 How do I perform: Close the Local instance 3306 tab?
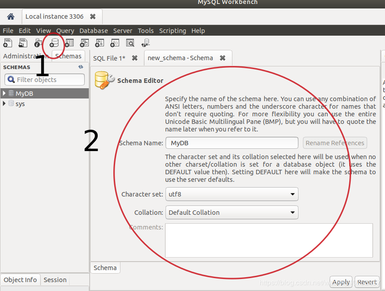coord(93,16)
